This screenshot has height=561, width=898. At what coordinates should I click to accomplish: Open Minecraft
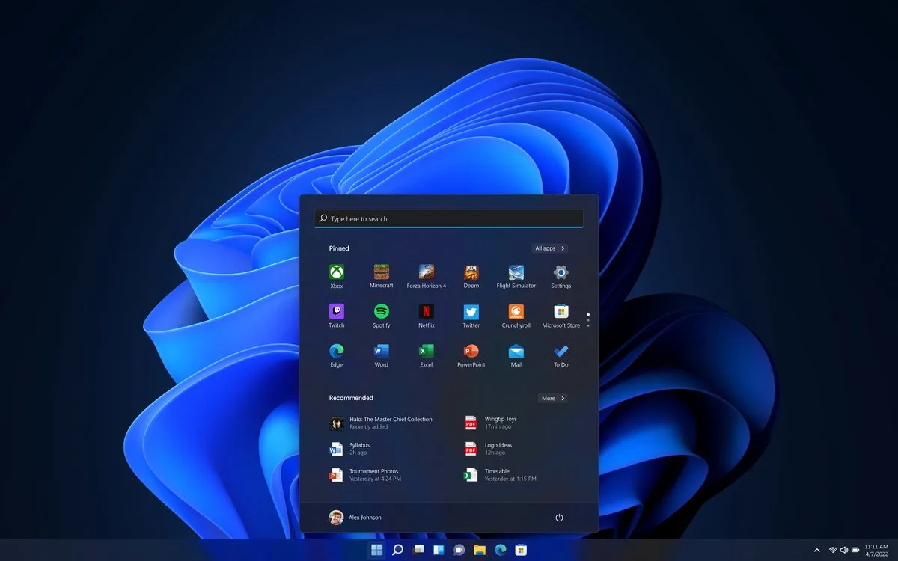(x=381, y=271)
